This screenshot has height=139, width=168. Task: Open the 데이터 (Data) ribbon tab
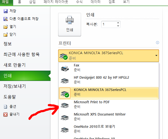96,2
